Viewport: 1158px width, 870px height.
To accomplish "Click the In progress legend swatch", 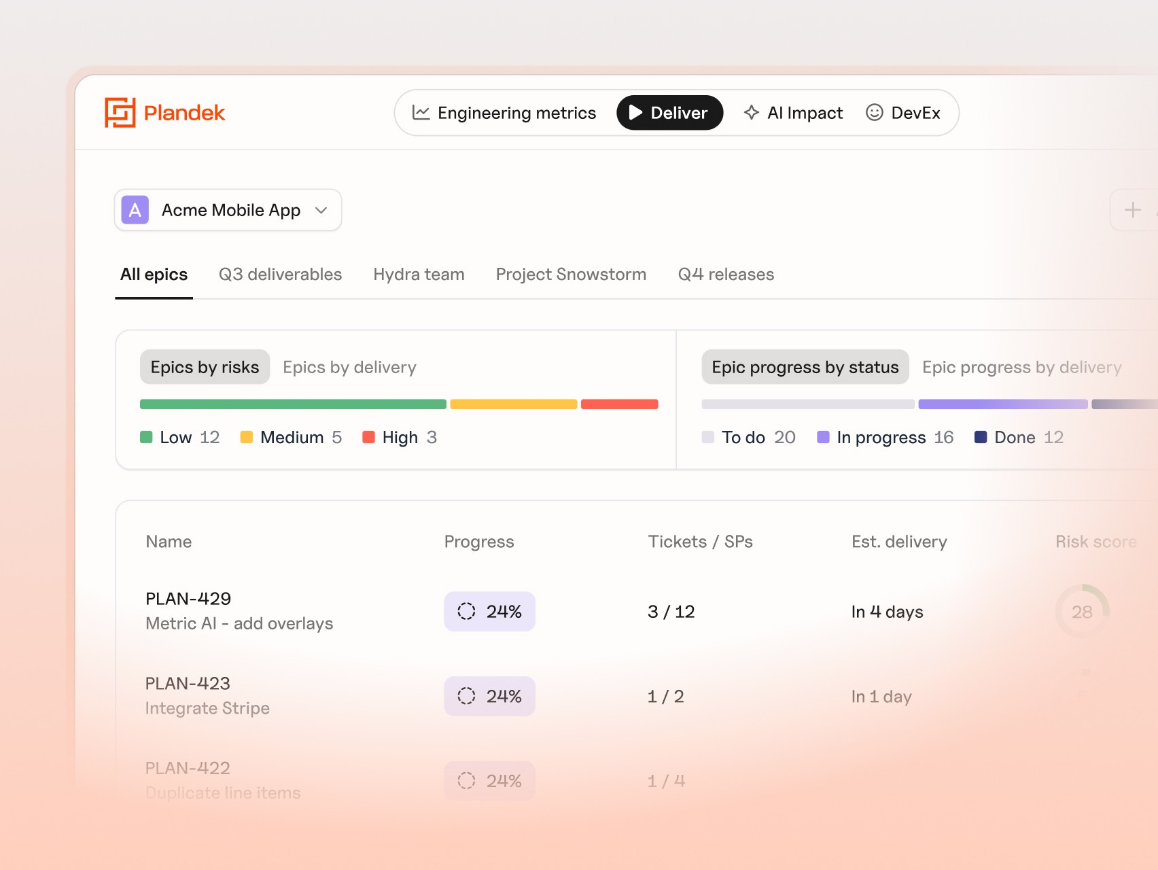I will 823,437.
